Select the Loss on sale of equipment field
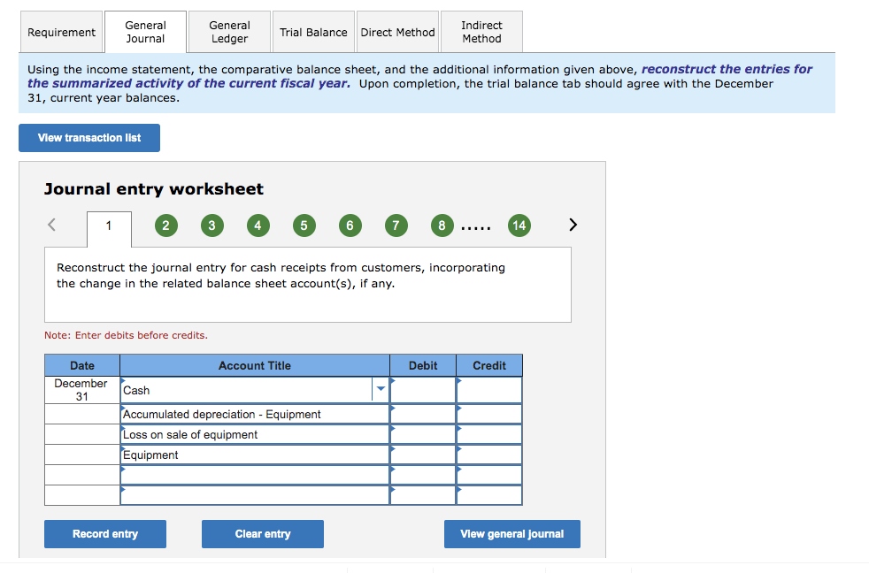Screen dimensions: 869x573 pyautogui.click(x=255, y=434)
